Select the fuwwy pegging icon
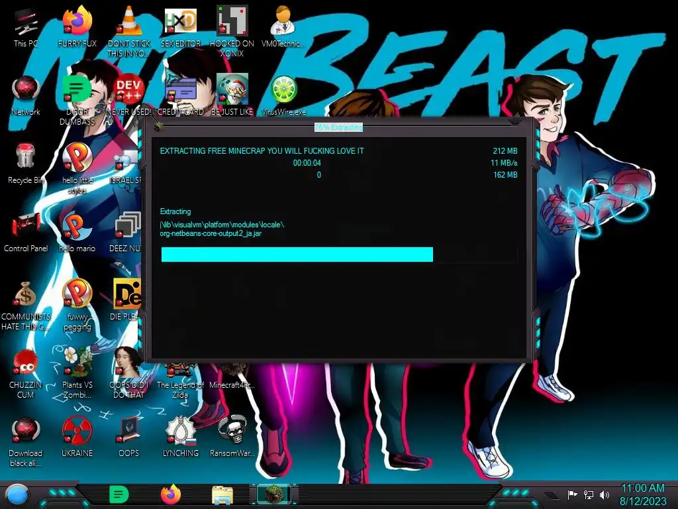Image resolution: width=678 pixels, height=509 pixels. [77, 294]
